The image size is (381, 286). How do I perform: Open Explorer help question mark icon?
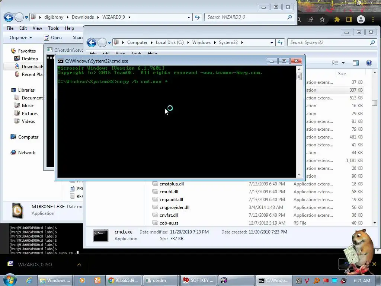point(369,63)
